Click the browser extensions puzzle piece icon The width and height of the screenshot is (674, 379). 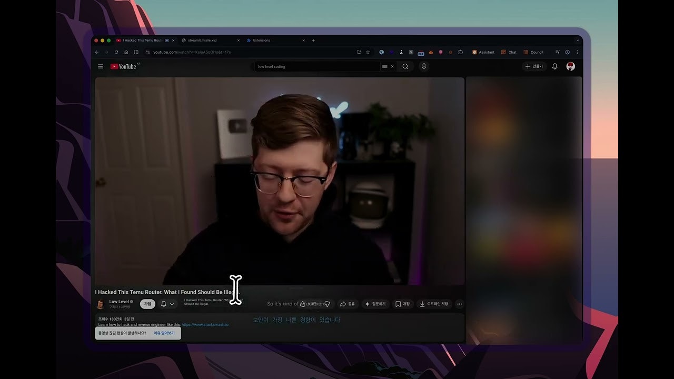click(x=460, y=52)
